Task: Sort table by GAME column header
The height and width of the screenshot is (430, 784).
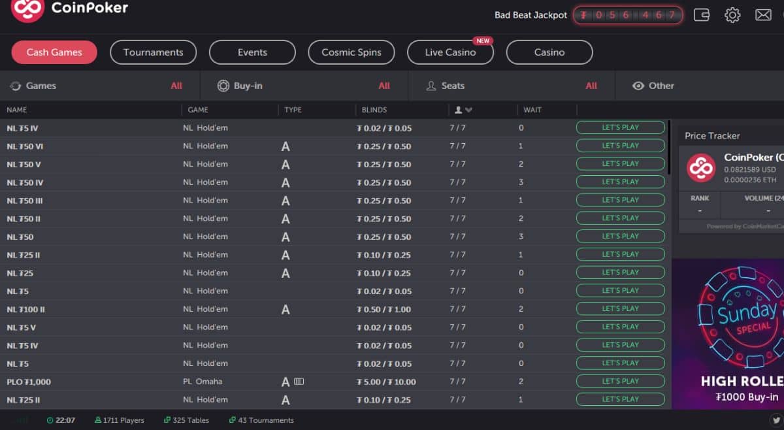Action: [198, 110]
